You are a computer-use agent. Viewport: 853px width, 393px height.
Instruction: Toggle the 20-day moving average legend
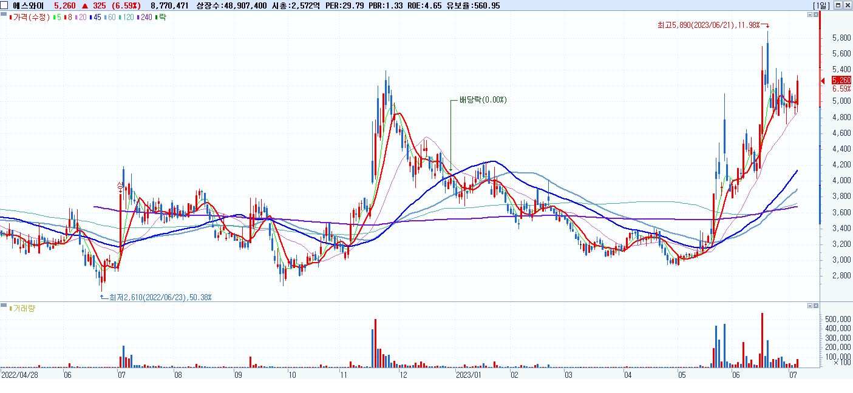click(81, 18)
